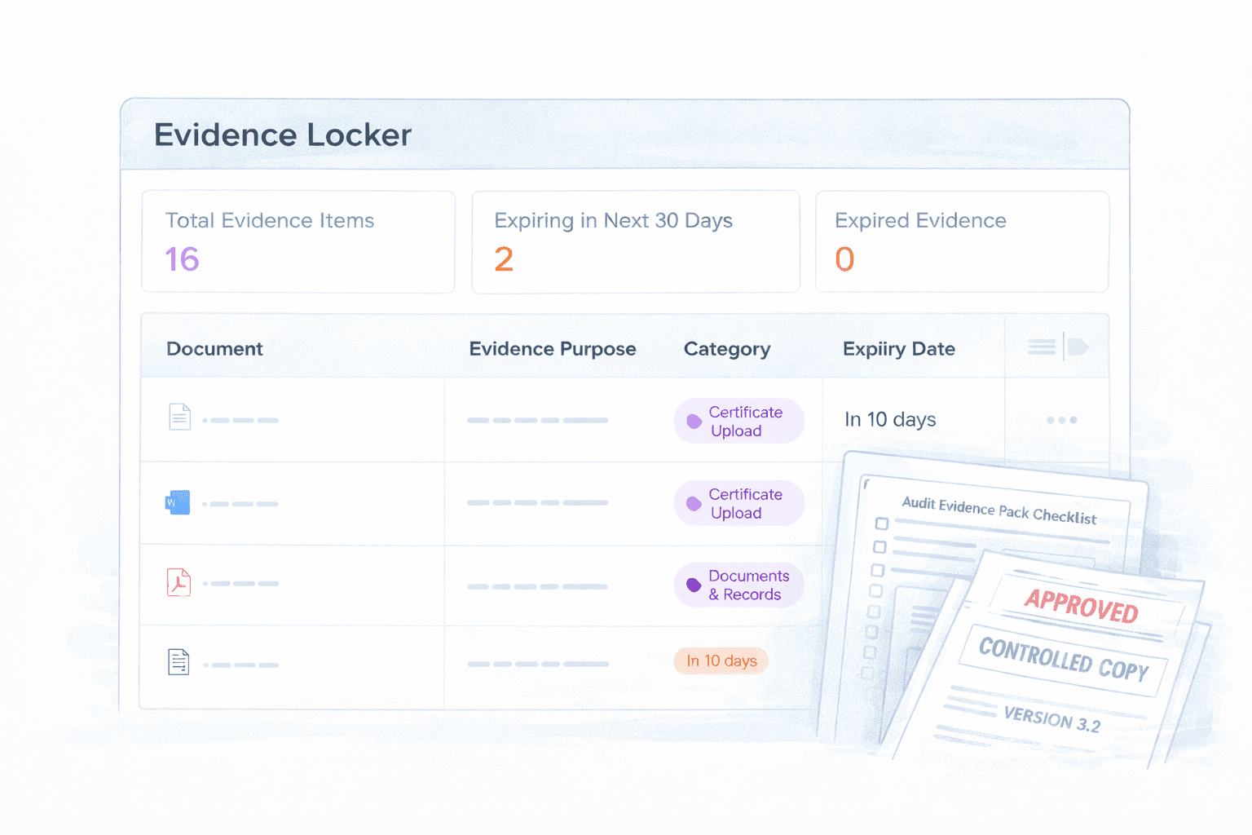1252x835 pixels.
Task: Click the document icon in the fourth row
Action: (x=179, y=663)
